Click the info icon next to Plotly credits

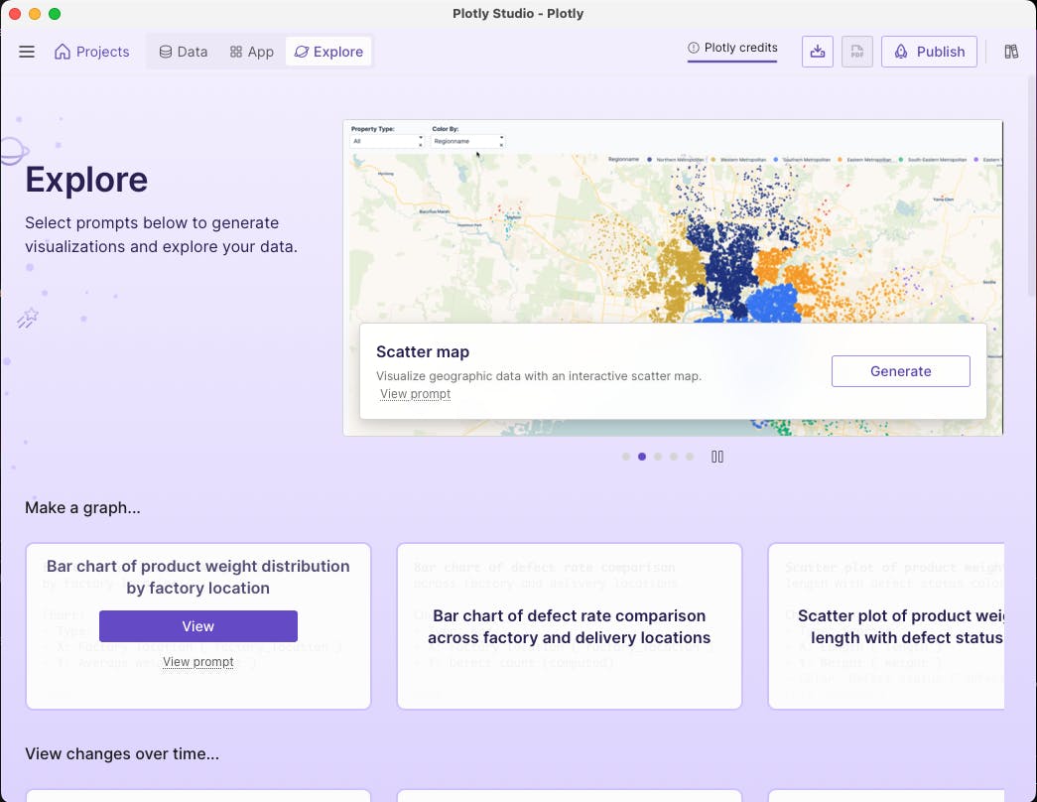click(692, 47)
